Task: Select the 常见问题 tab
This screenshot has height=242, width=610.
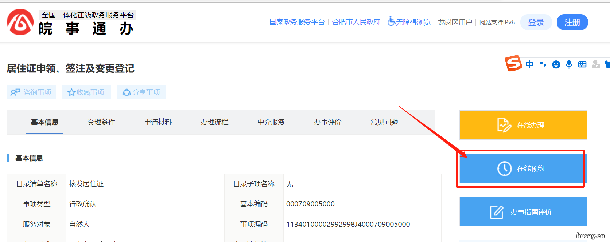Action: [x=384, y=122]
